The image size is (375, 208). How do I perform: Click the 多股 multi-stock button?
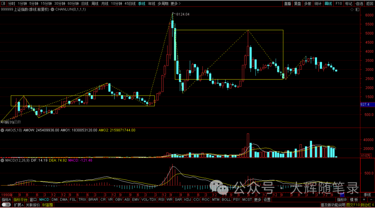[x=308, y=3]
